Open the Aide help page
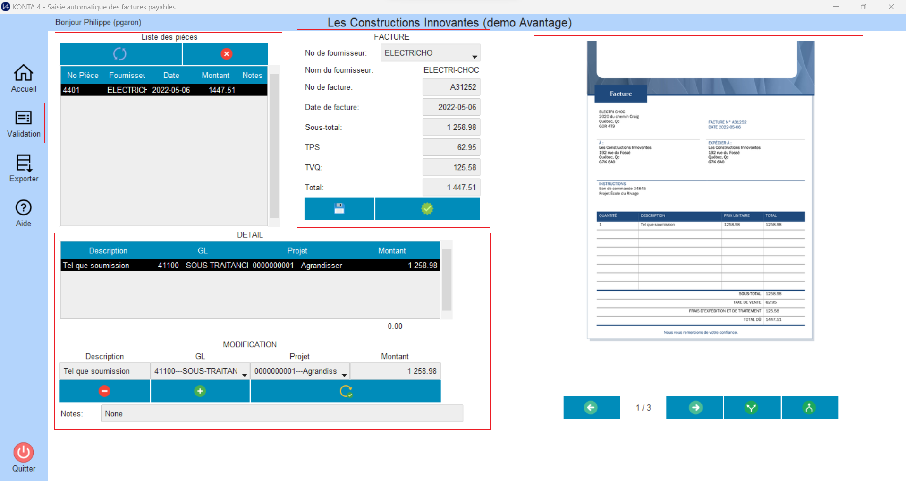This screenshot has height=481, width=906. tap(24, 213)
